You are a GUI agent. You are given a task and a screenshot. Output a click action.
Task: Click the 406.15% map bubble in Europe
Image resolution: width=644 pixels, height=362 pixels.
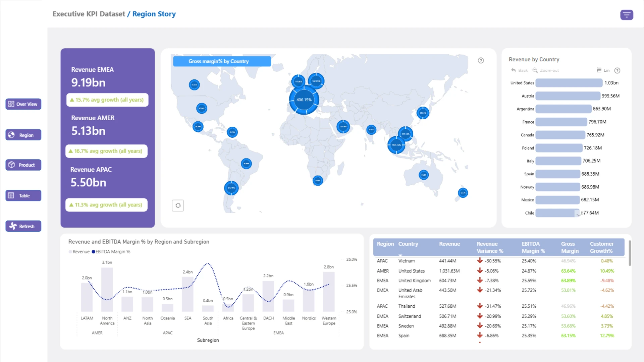click(304, 100)
